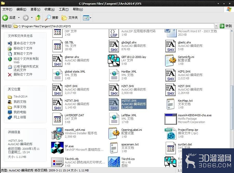Select the KeyMap.txt text file icon
234x173 pixels.
click(171, 104)
